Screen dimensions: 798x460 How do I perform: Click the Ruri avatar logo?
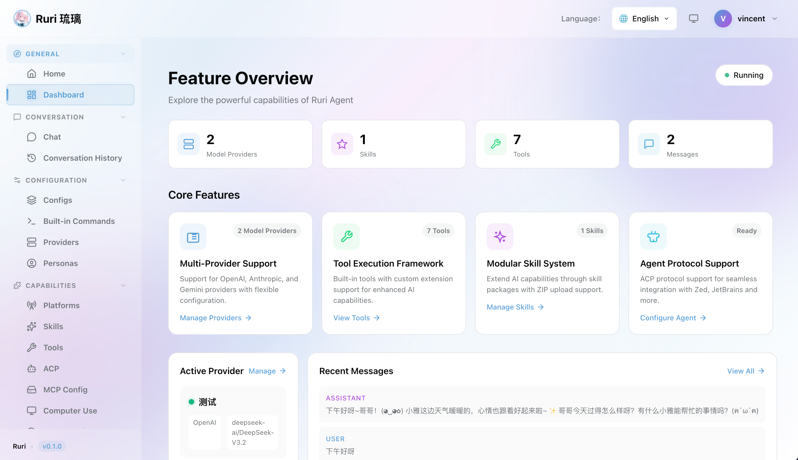coord(22,19)
